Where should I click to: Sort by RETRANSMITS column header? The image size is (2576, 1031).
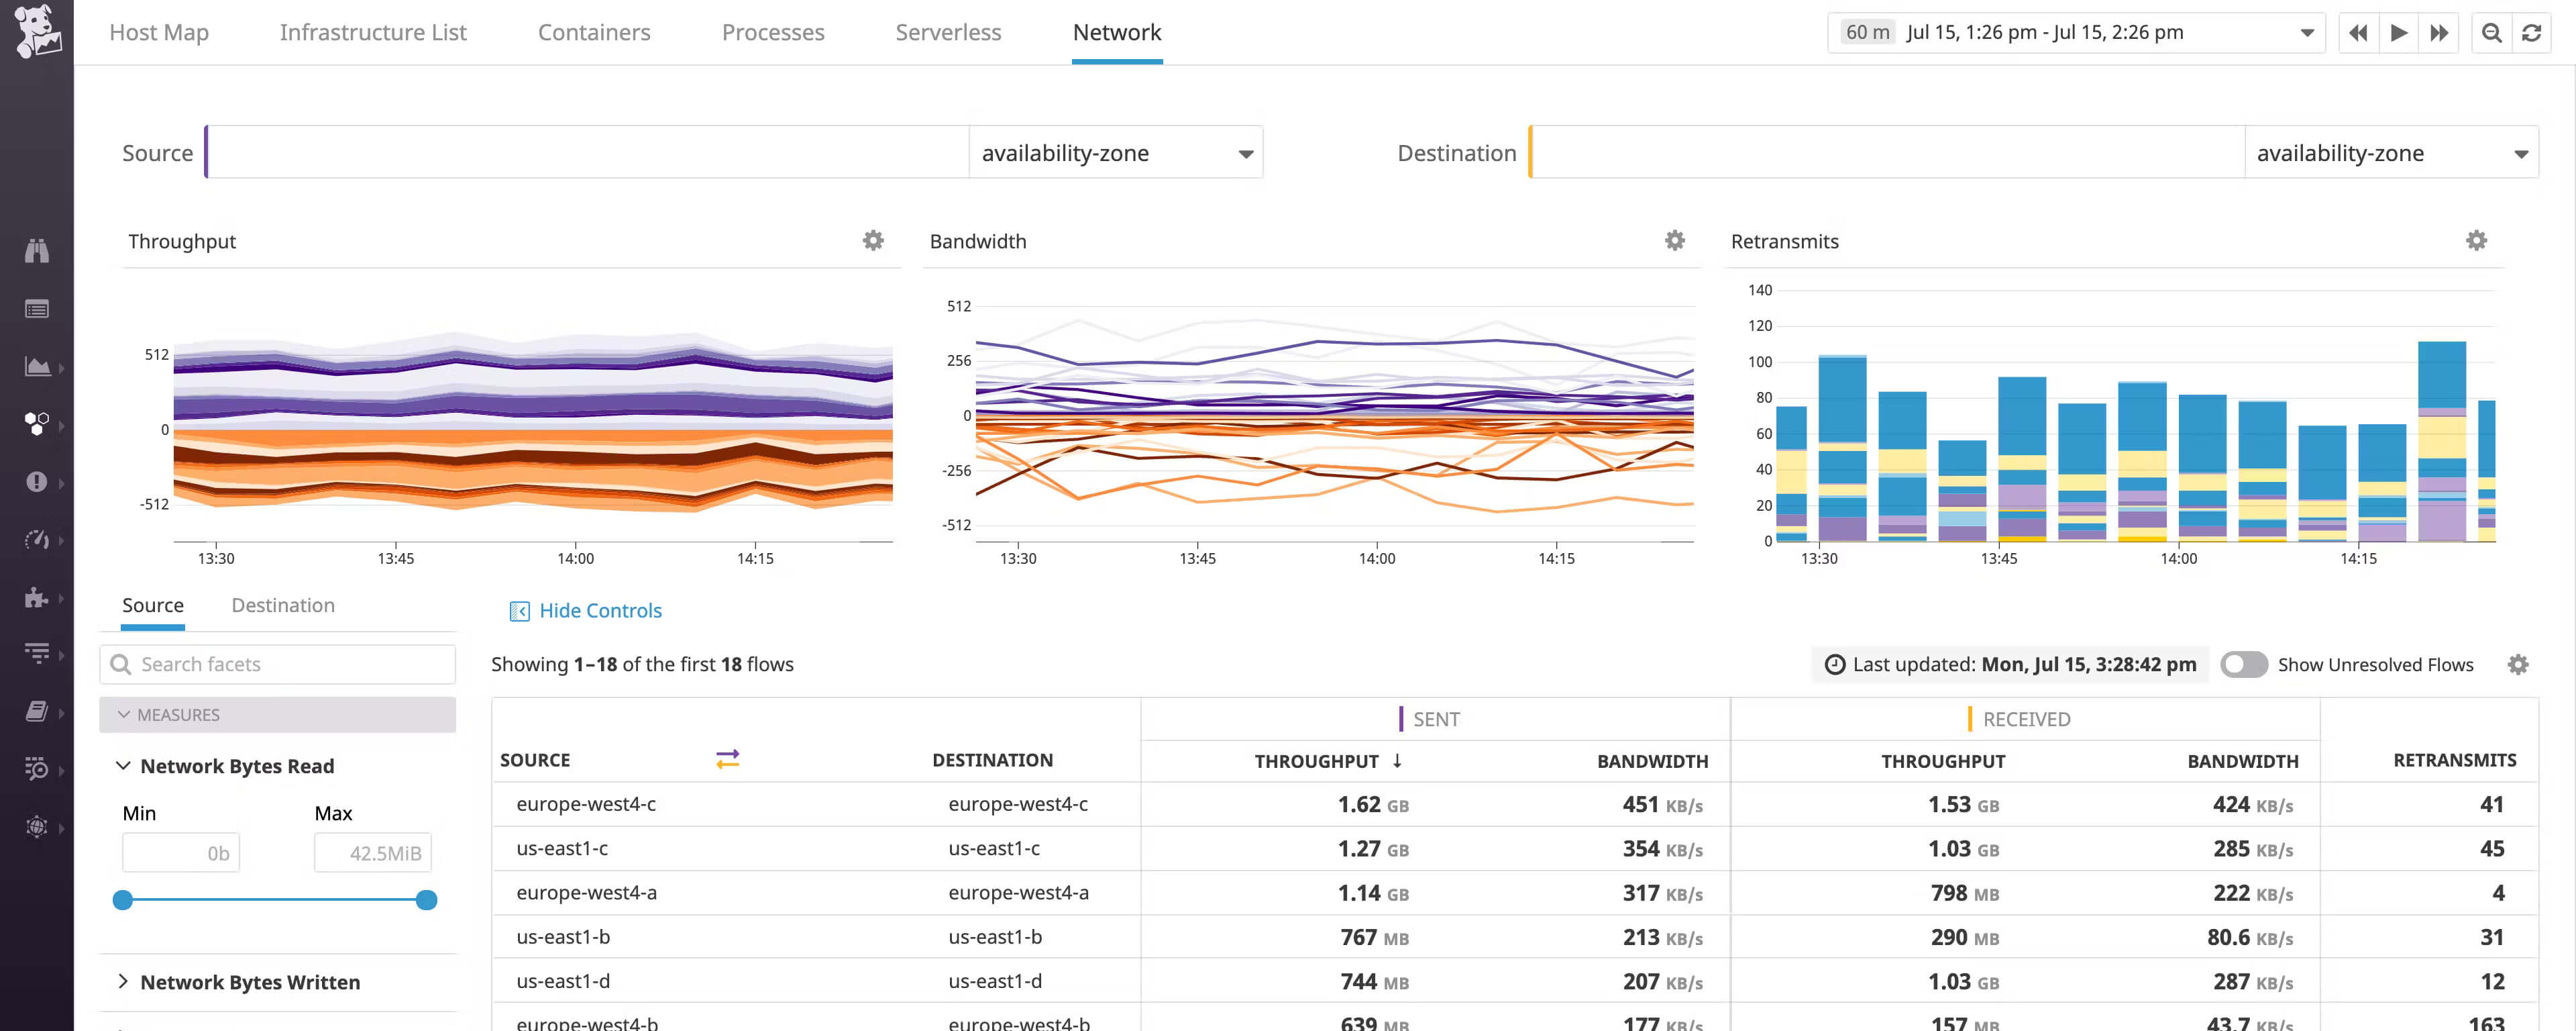(2454, 760)
